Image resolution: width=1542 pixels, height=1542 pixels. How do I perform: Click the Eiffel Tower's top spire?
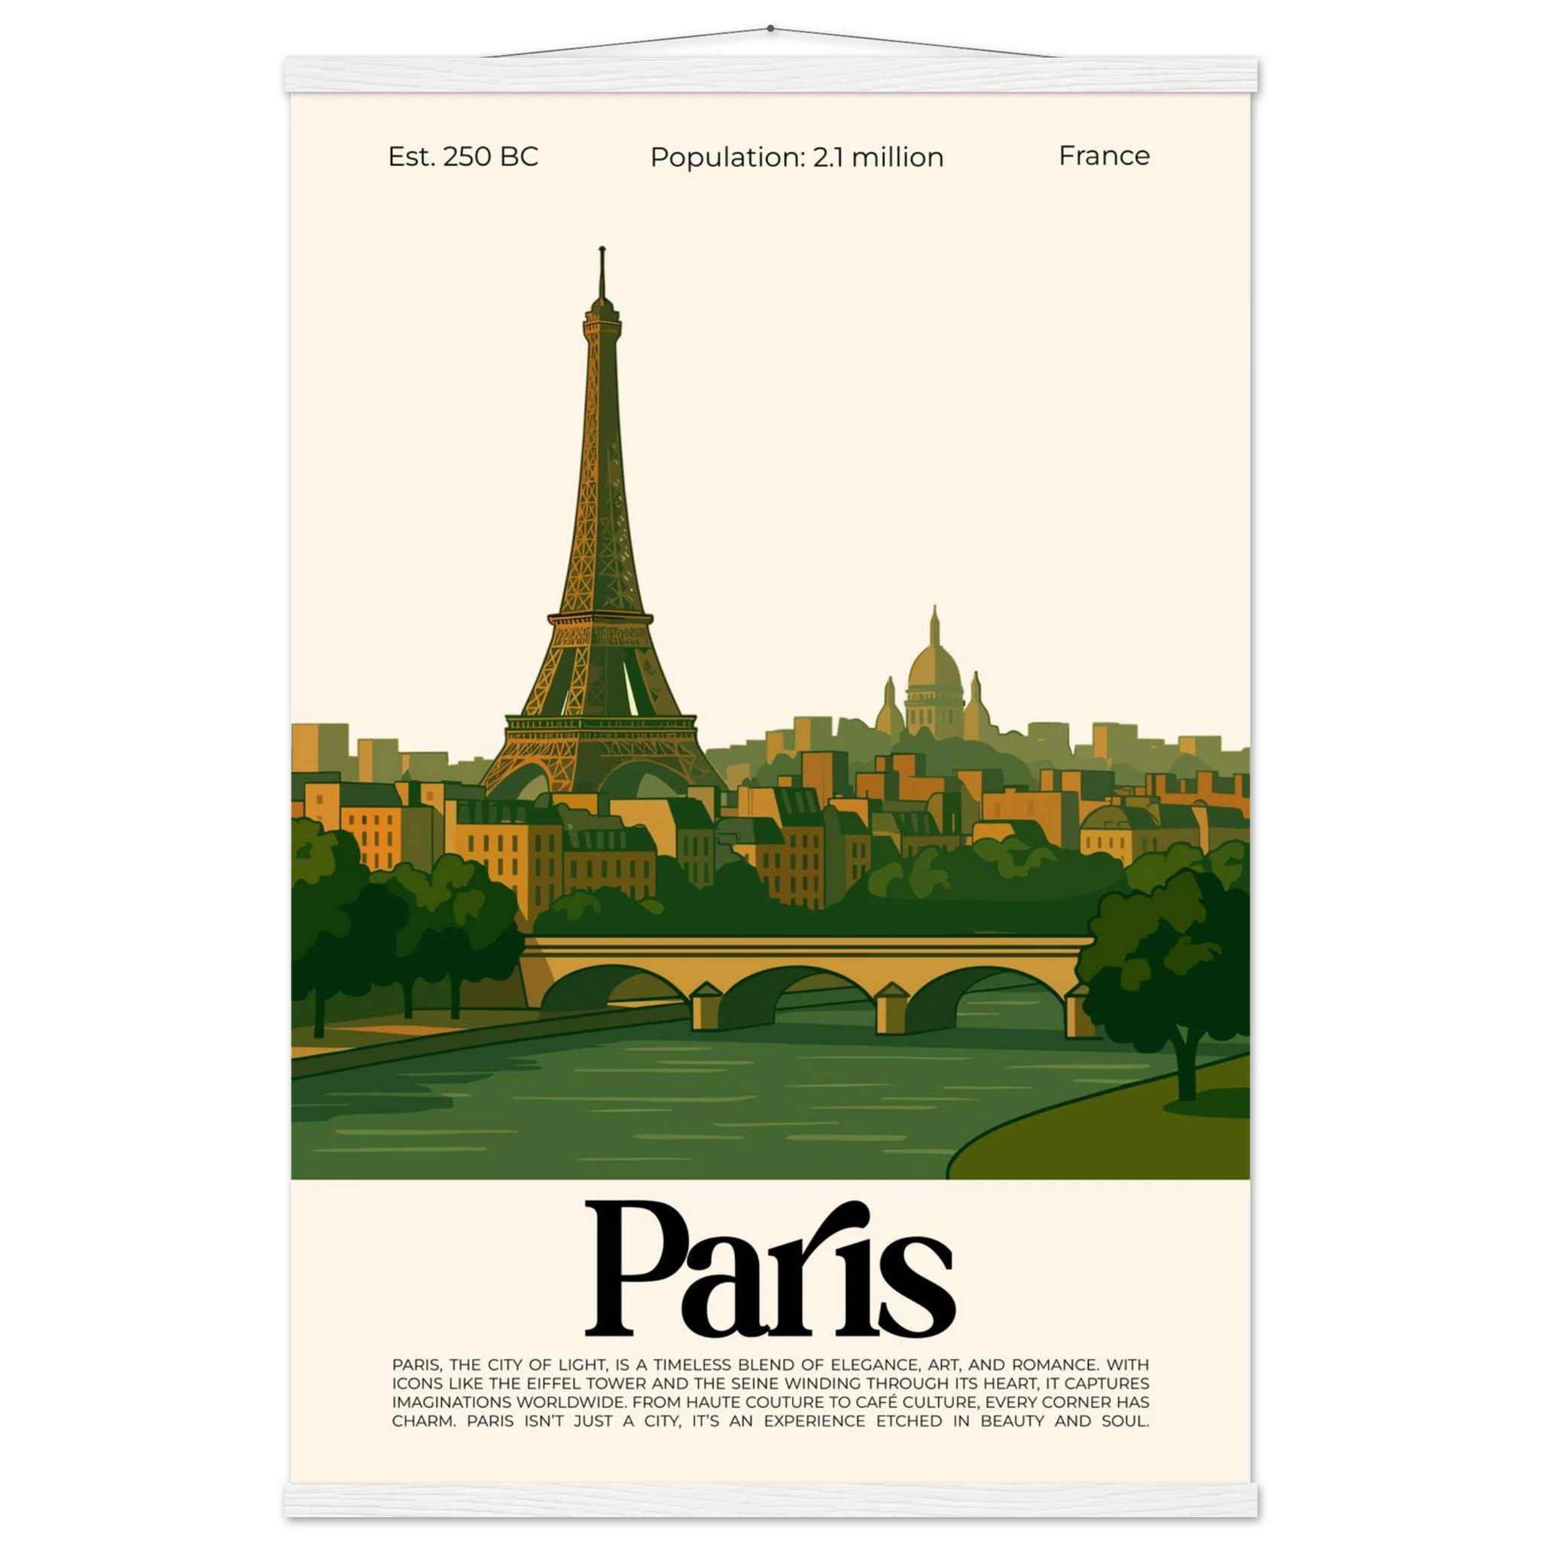pos(602,271)
